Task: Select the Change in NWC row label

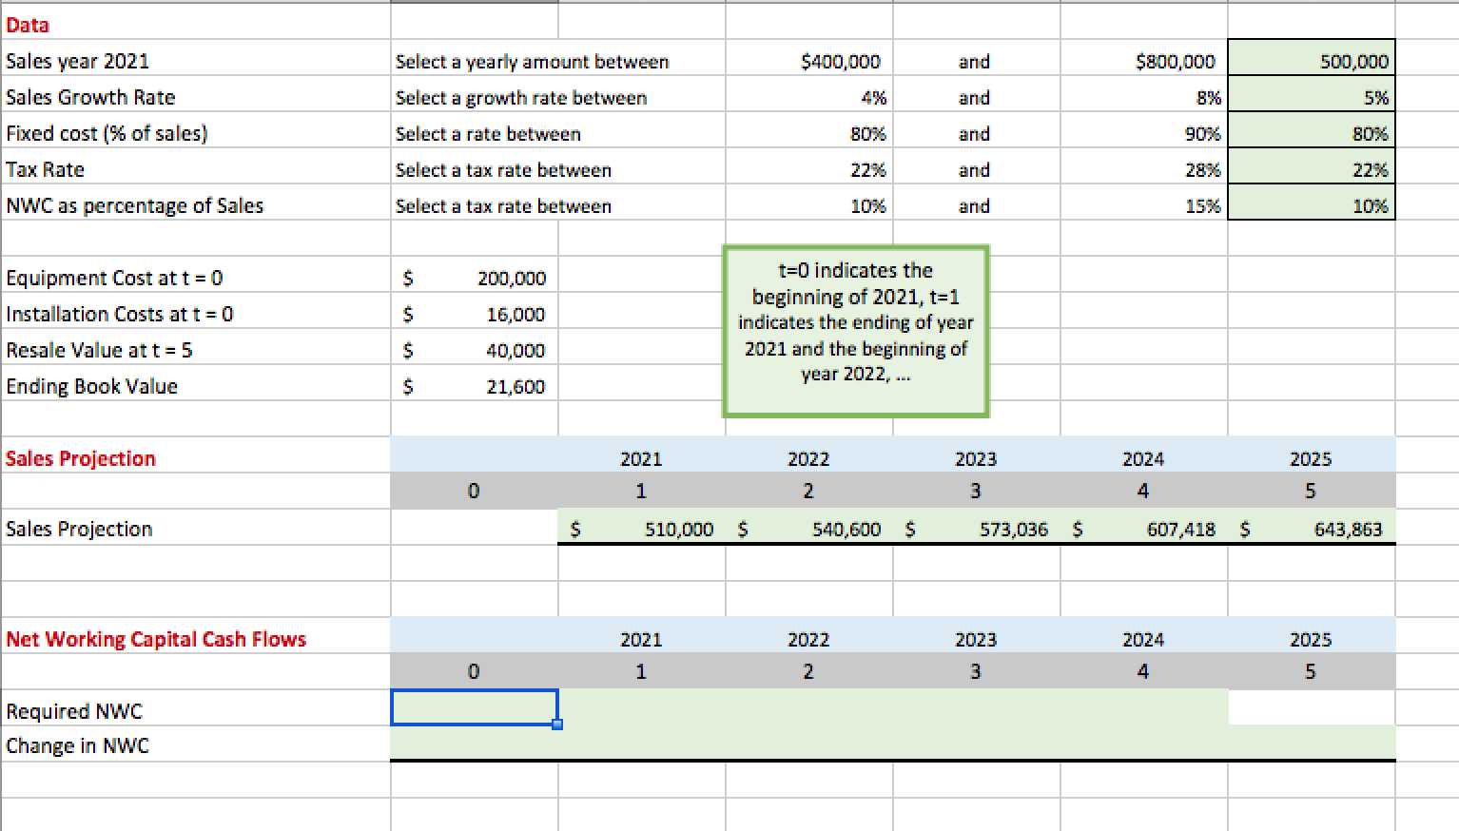Action: pos(77,745)
